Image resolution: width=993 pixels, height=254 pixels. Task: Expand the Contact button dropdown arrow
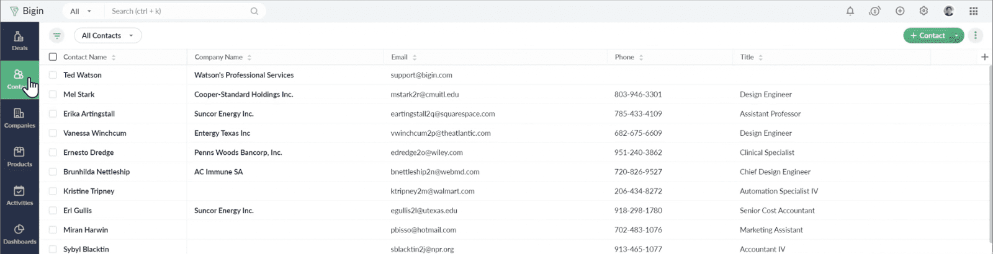pyautogui.click(x=956, y=36)
